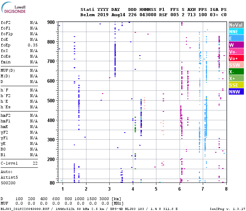Select the W purple legend swatch
The image size is (246, 211).
tap(236, 45)
